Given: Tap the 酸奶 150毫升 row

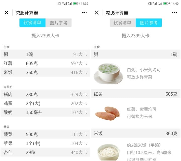Looking at the screenshot, I should click(45, 112).
